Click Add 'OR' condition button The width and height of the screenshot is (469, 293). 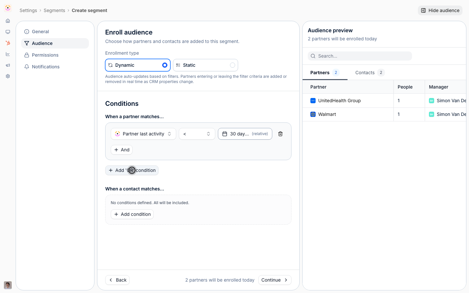click(x=132, y=170)
